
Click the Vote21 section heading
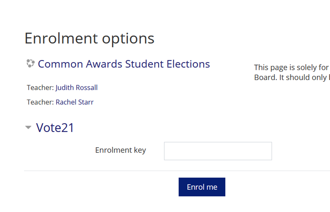point(55,127)
